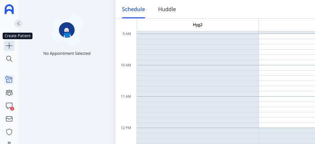Click the app logo at top left
Viewport: 315px width, 144px height.
pyautogui.click(x=9, y=9)
